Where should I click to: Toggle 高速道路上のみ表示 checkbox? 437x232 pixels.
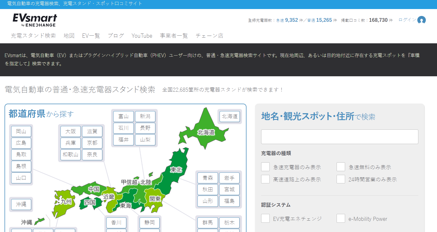265,179
